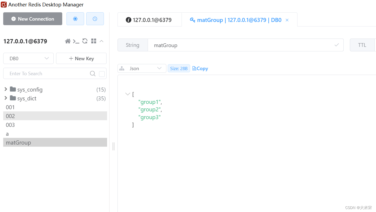The image size is (376, 212).
Task: Click the "group2" JSON value
Action: (150, 109)
